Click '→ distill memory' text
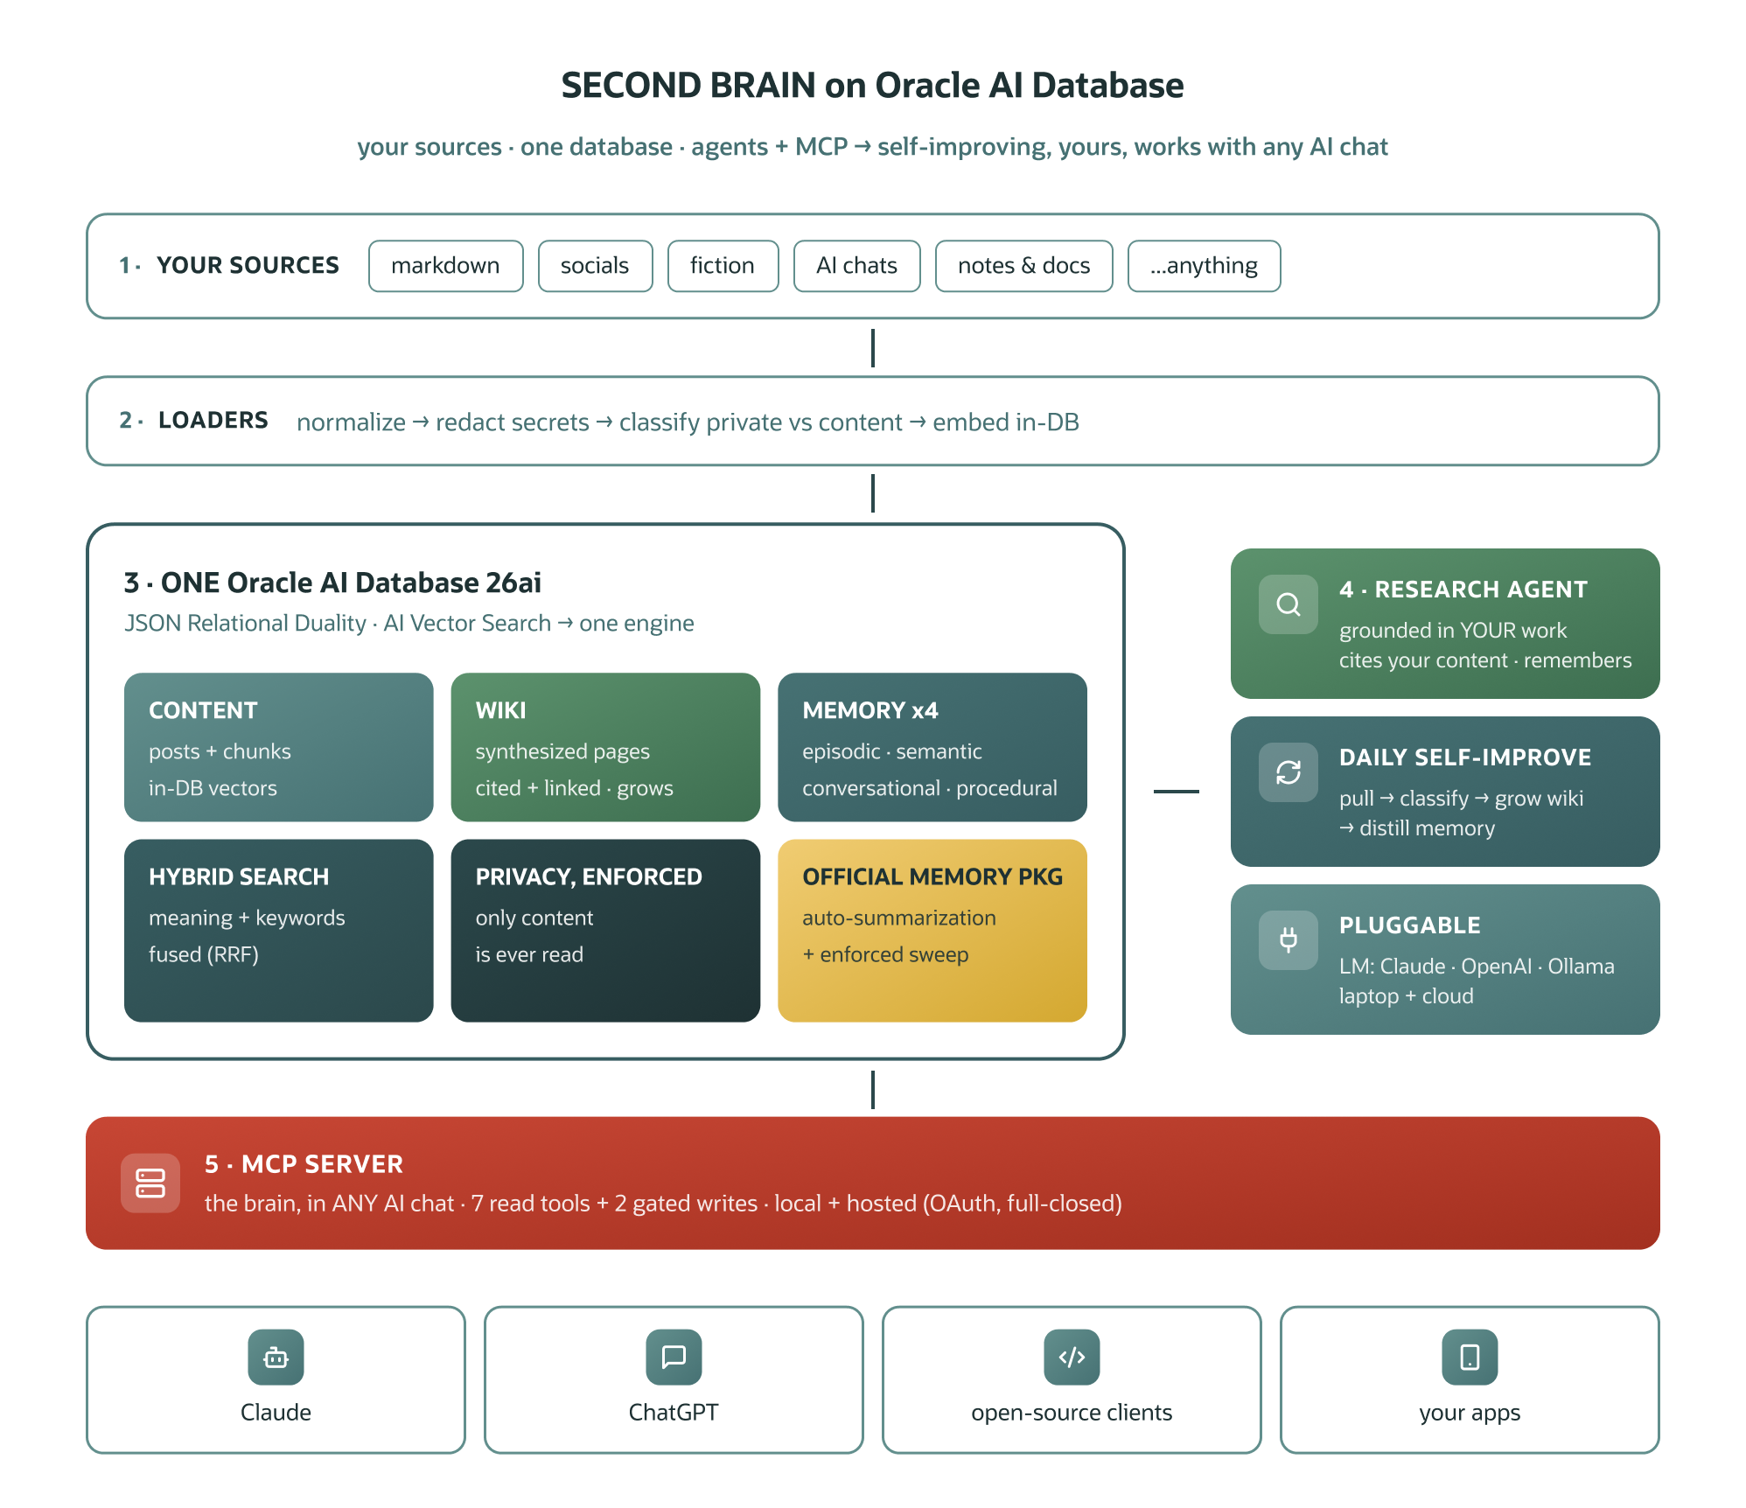1746x1508 pixels. (x=1417, y=828)
